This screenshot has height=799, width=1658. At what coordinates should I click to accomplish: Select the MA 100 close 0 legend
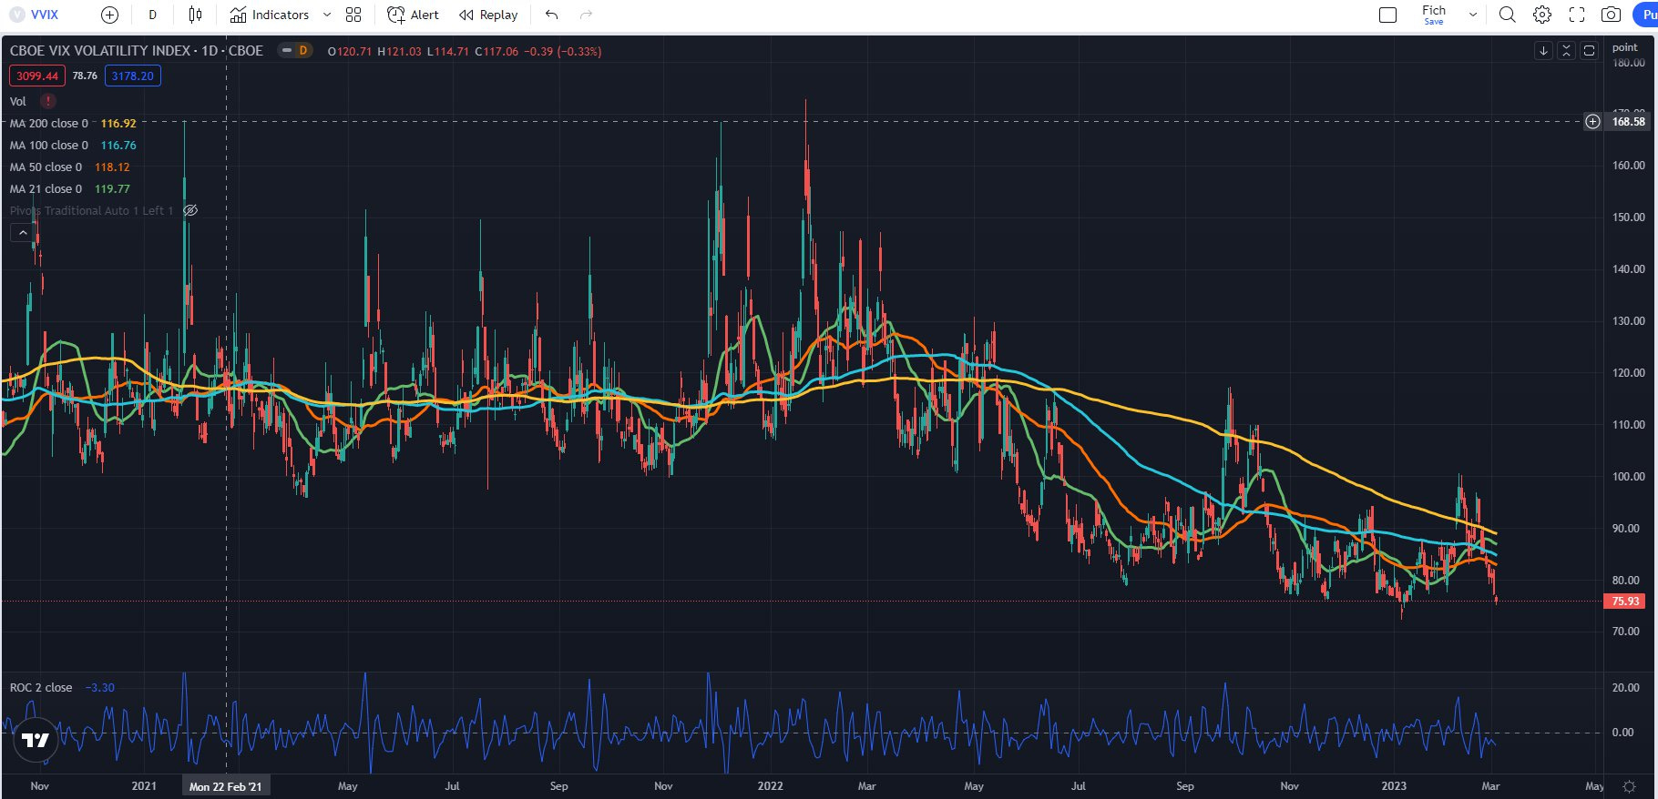49,146
